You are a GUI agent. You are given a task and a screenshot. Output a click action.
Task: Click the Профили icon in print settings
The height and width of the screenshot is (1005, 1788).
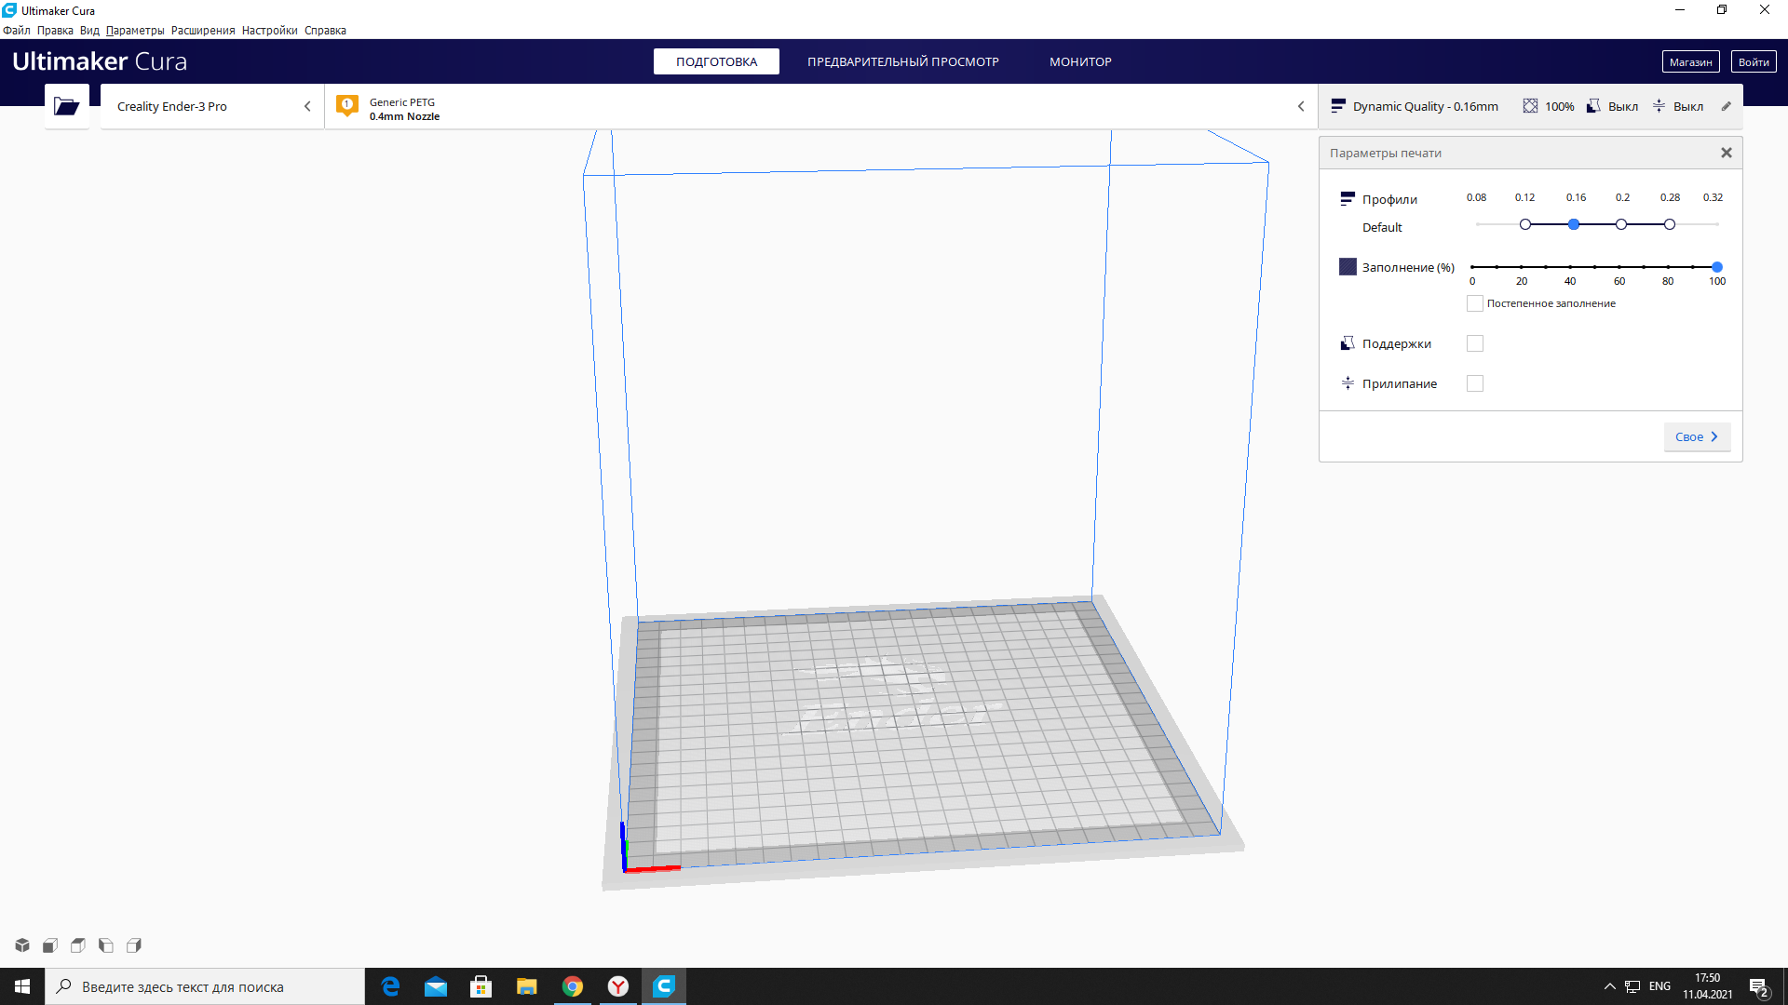[x=1348, y=199]
